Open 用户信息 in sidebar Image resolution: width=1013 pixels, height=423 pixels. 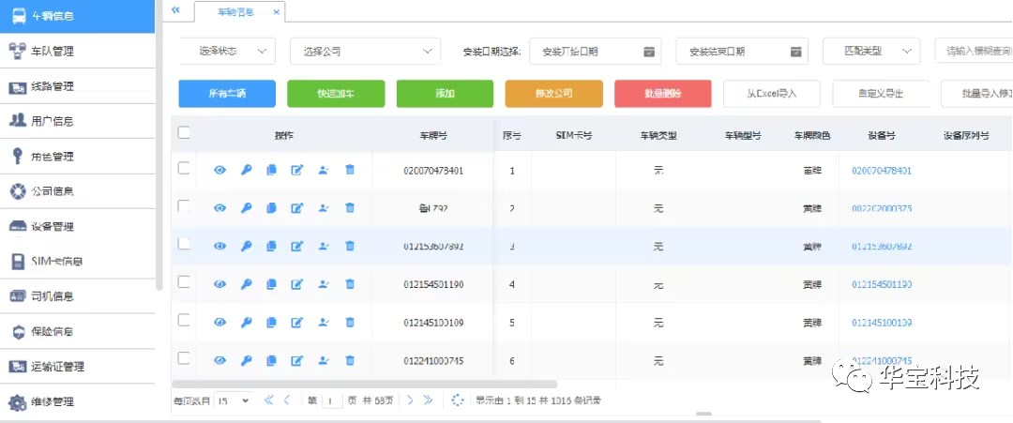click(x=78, y=121)
